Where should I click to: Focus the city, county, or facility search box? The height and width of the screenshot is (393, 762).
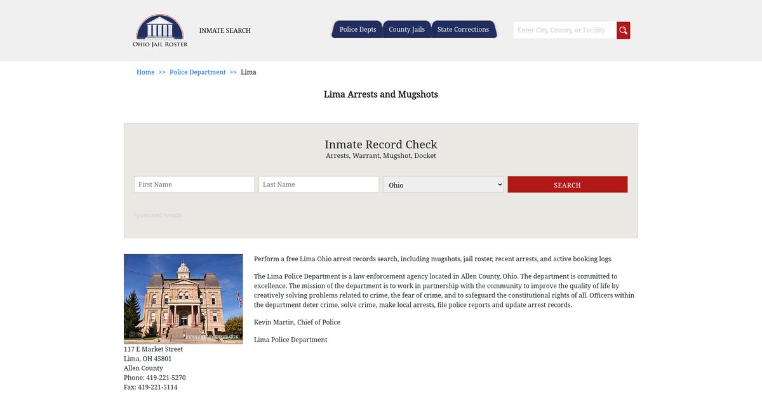[x=564, y=30]
